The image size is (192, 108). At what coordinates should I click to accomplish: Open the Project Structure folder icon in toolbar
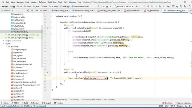168,6
